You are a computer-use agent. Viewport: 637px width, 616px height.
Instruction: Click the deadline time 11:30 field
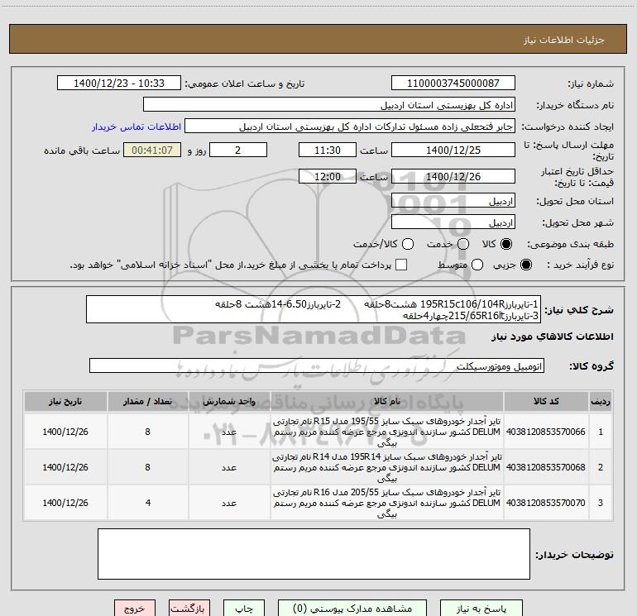pyautogui.click(x=328, y=150)
